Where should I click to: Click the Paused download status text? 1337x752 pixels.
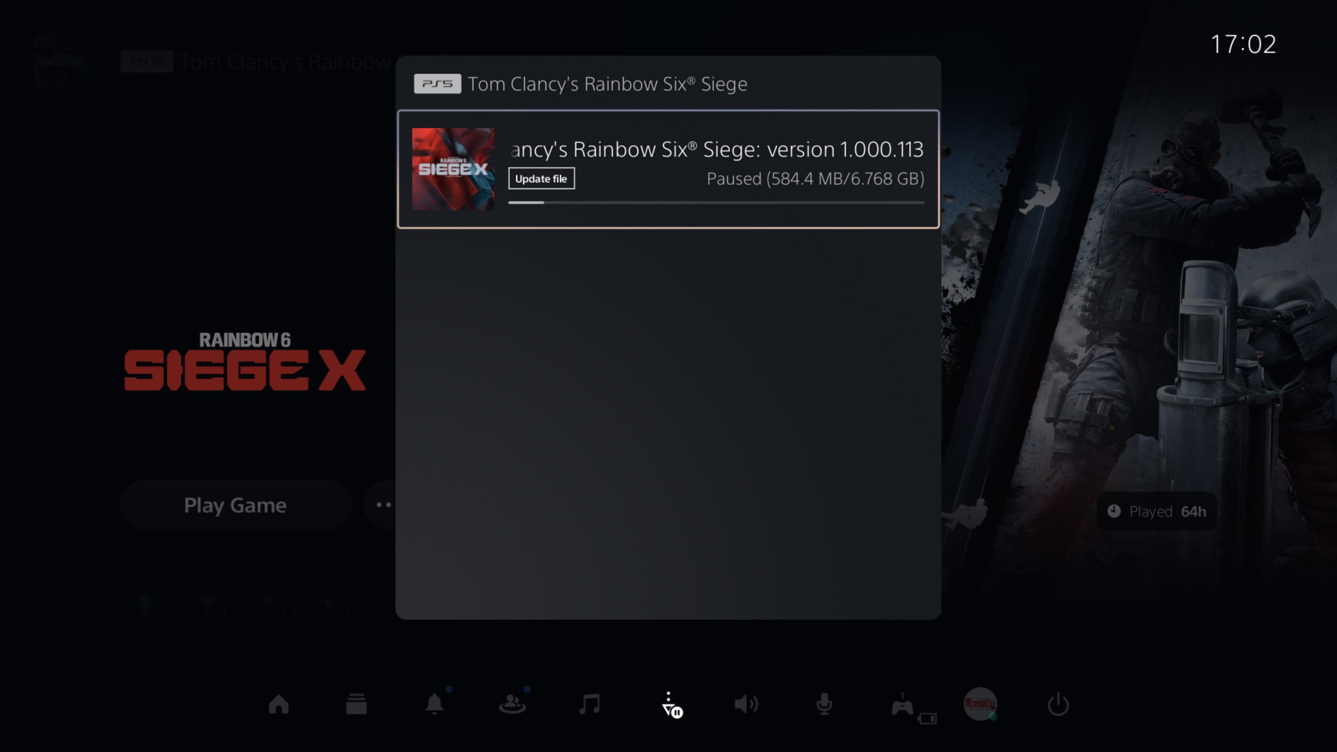(x=815, y=179)
